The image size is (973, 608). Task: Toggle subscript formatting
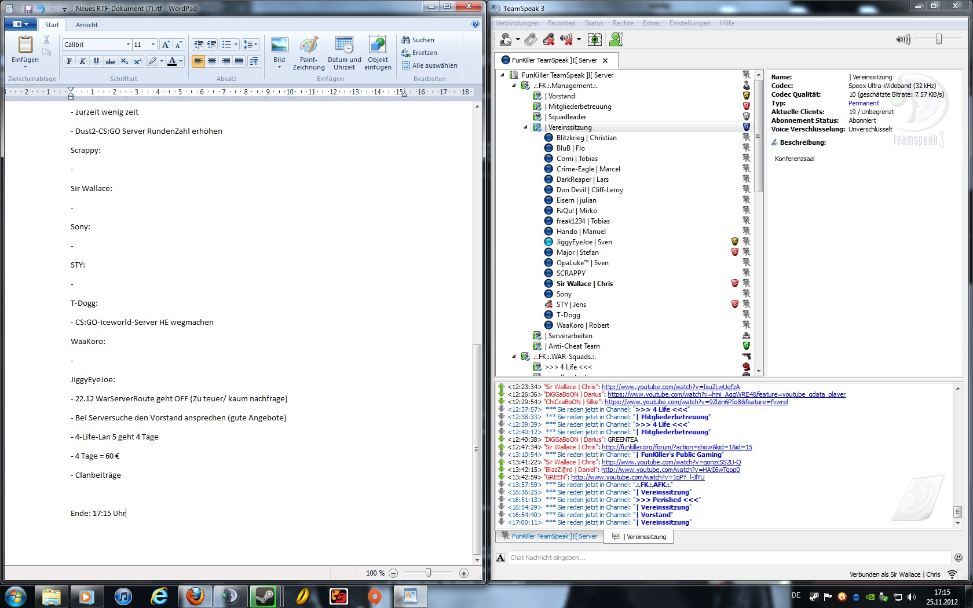[x=124, y=61]
